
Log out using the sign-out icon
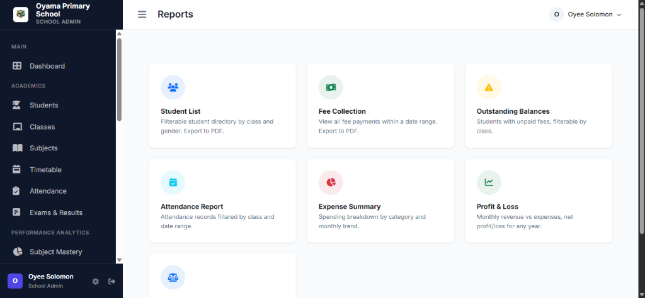pos(112,281)
